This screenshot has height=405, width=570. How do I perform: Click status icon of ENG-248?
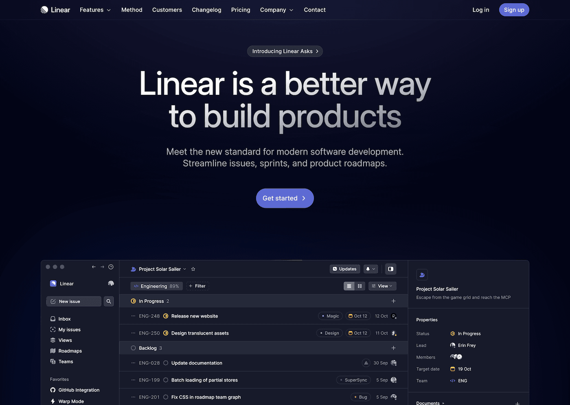click(166, 316)
